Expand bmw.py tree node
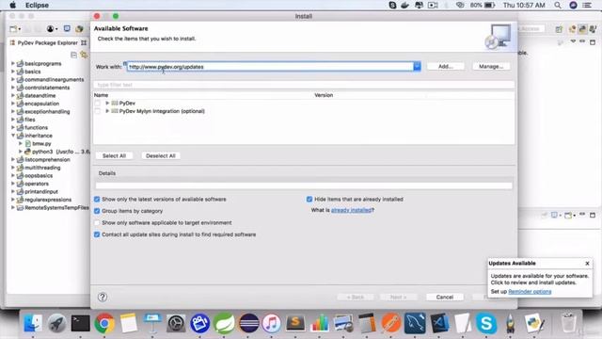 click(21, 143)
